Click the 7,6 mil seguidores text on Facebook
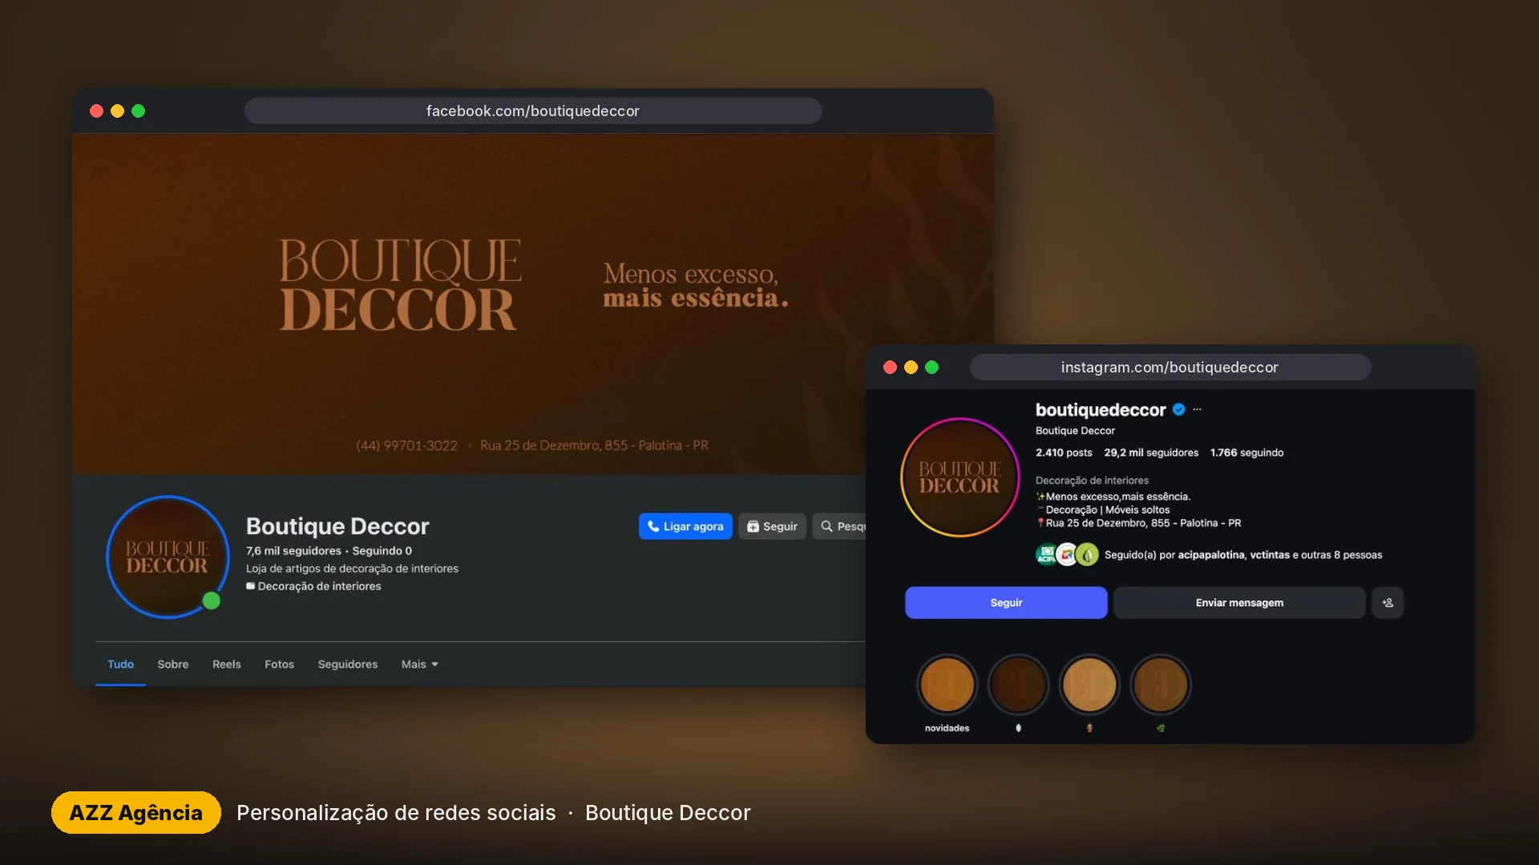 coord(293,551)
